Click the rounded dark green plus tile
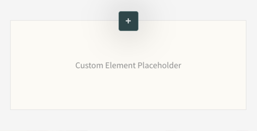 [128, 21]
